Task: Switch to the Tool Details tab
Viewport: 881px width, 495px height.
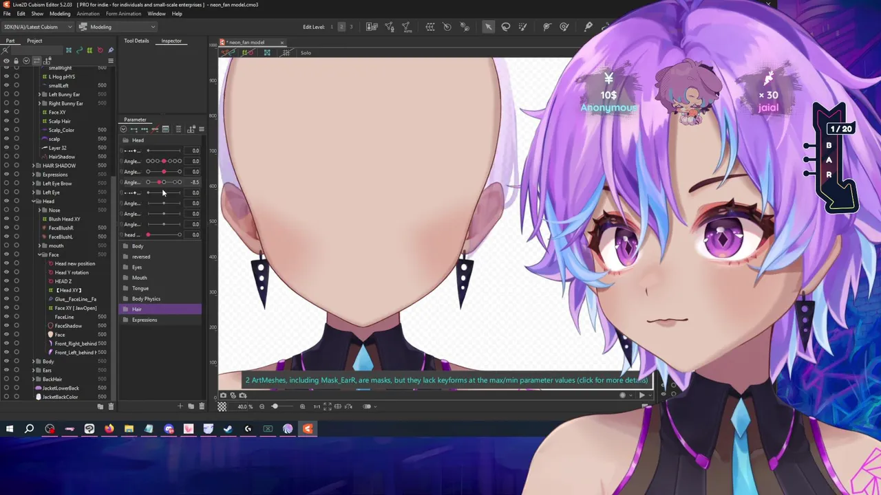Action: pos(136,41)
